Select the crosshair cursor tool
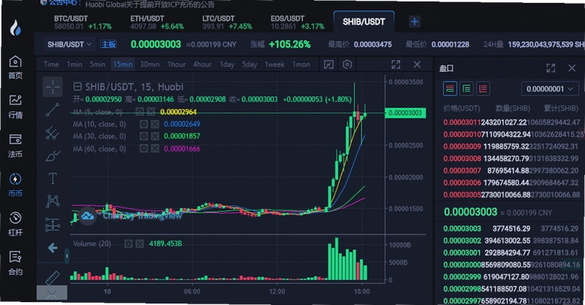The width and height of the screenshot is (585, 305). (53, 87)
